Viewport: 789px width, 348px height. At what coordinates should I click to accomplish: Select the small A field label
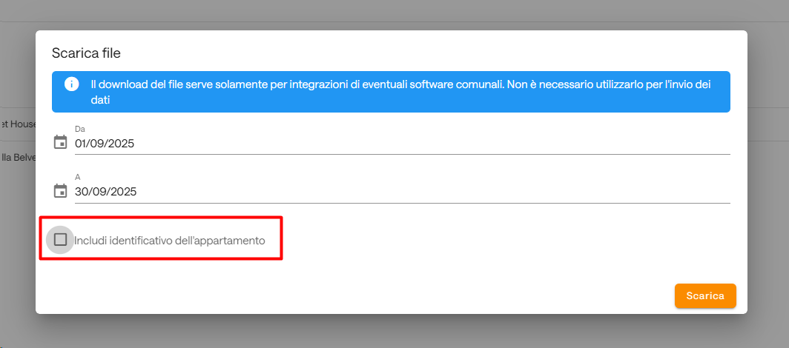[77, 177]
